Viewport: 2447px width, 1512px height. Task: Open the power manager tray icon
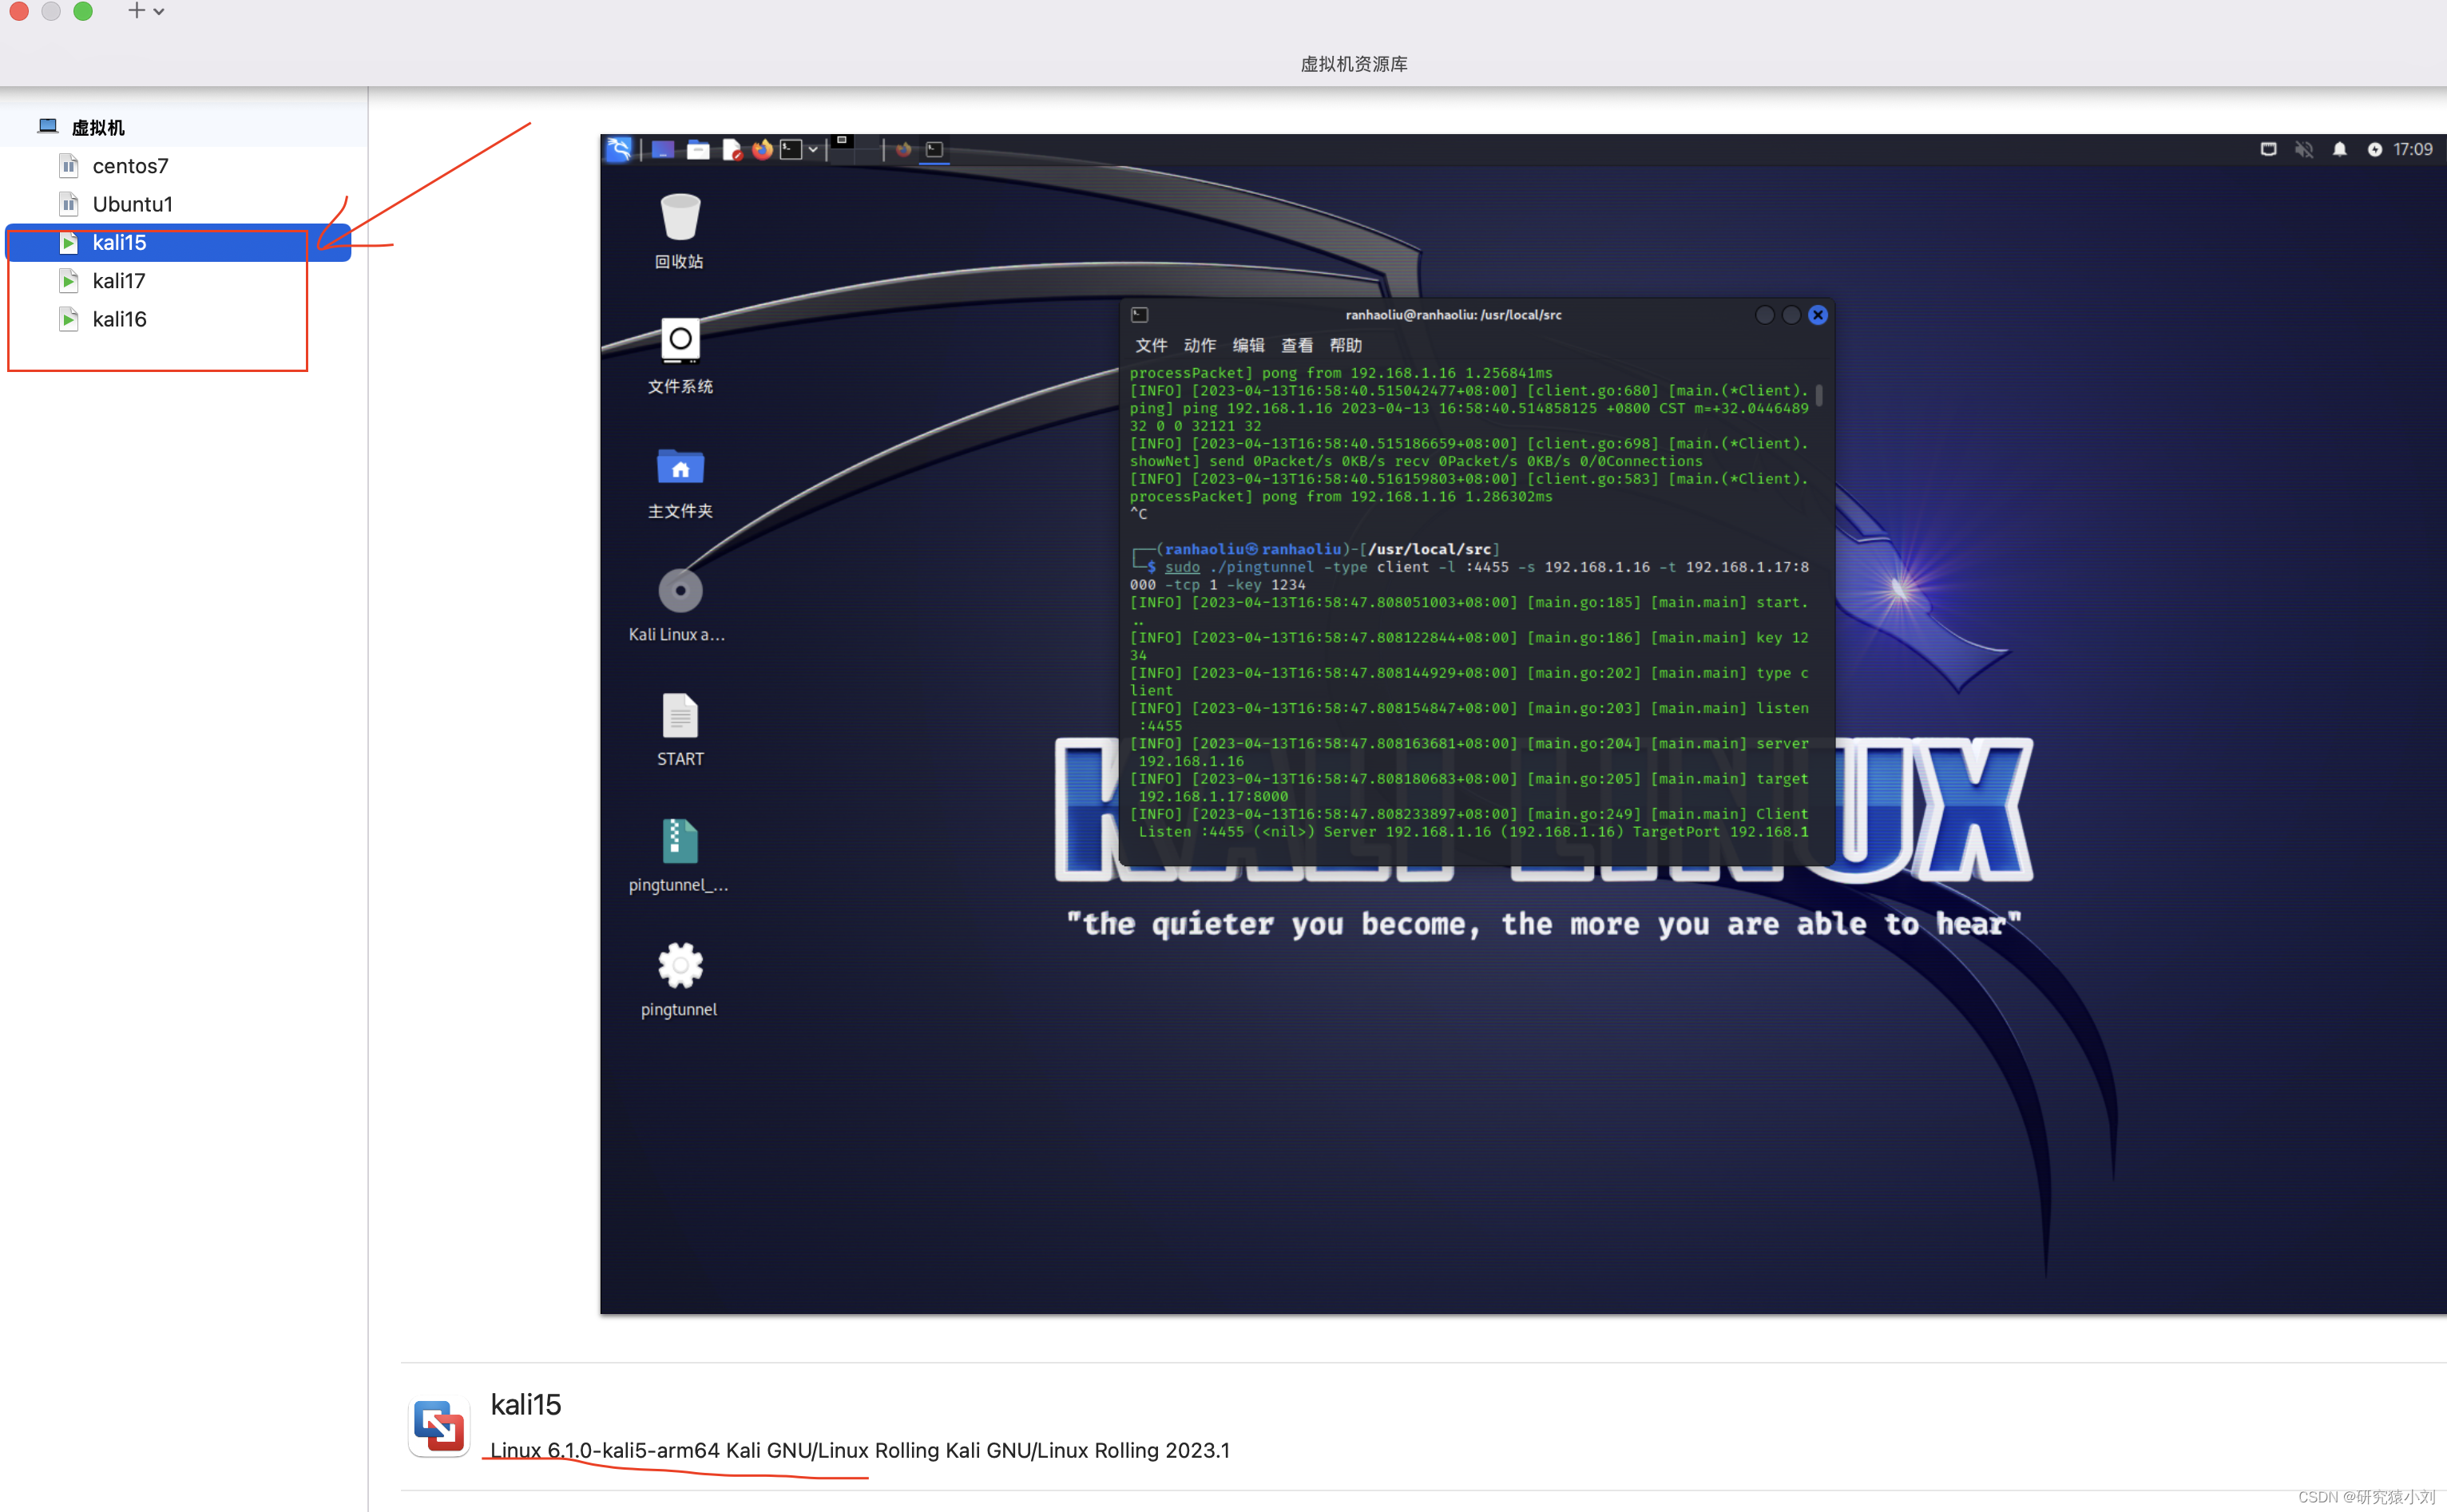tap(2374, 149)
